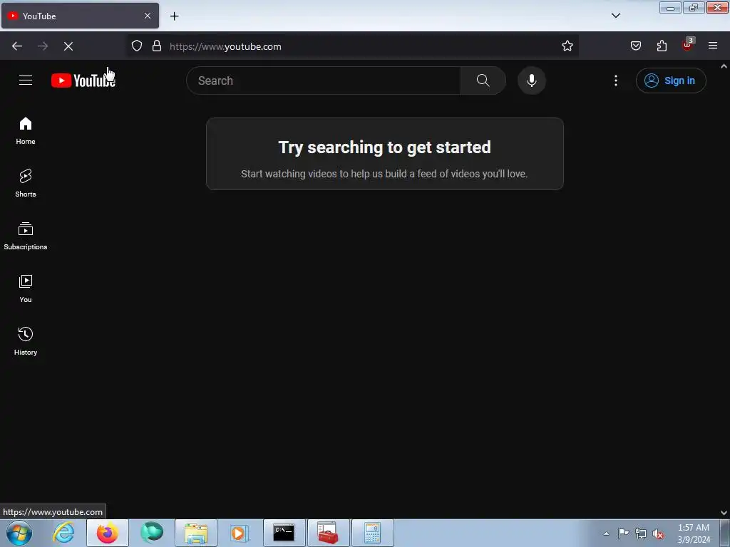Click the YouTube logo
Image resolution: width=730 pixels, height=547 pixels.
point(83,80)
